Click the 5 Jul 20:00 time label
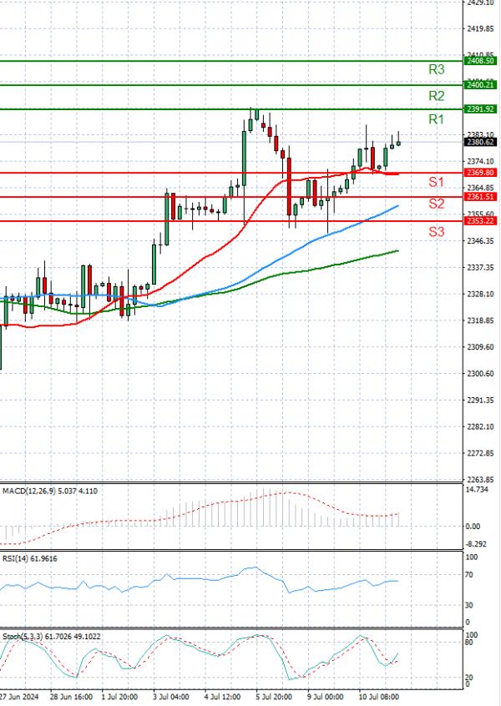This screenshot has height=706, width=501. click(274, 697)
